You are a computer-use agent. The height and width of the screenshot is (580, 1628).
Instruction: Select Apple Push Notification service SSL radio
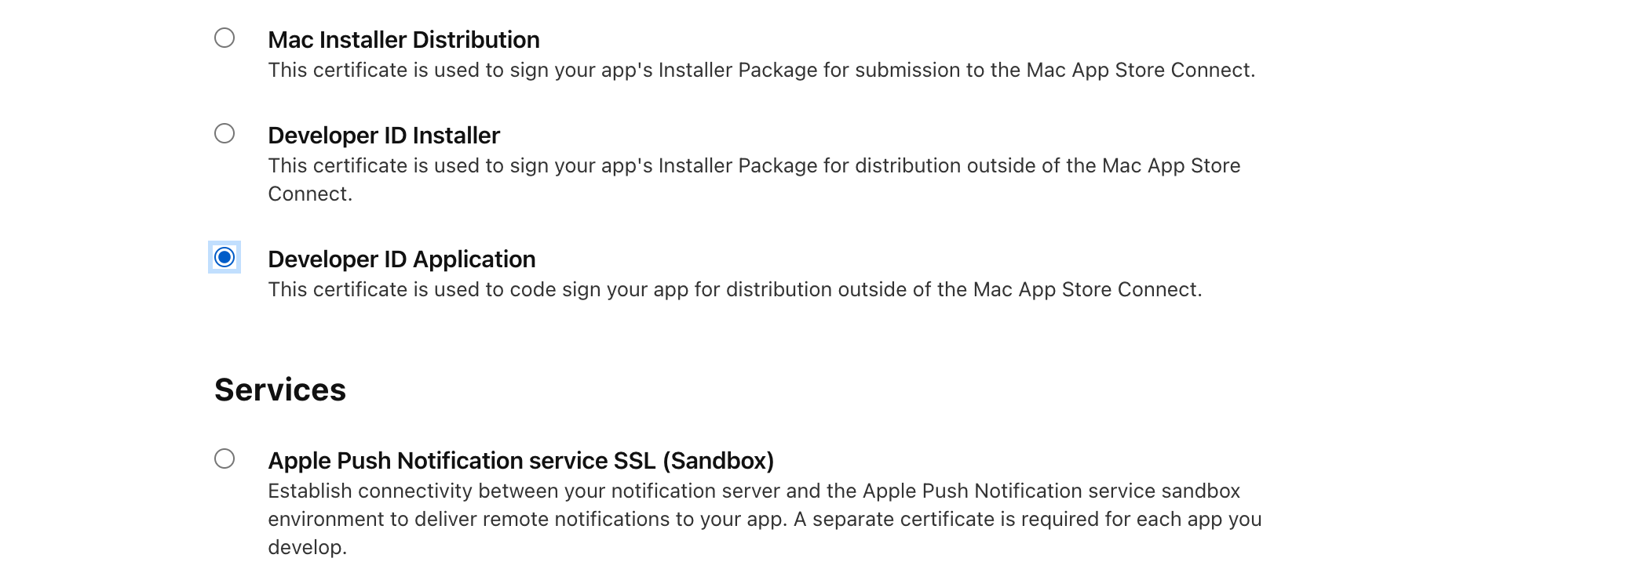(x=224, y=459)
